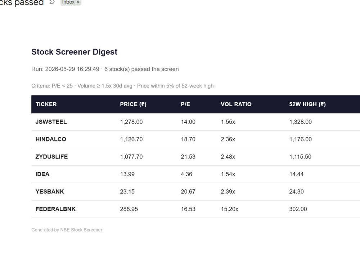Click ZYDUSLIFE volume ratio 2.48x
Image resolution: width=360 pixels, height=270 pixels.
[x=228, y=157]
